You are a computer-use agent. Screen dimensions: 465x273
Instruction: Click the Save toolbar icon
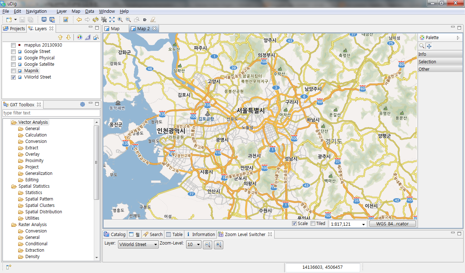click(x=22, y=20)
